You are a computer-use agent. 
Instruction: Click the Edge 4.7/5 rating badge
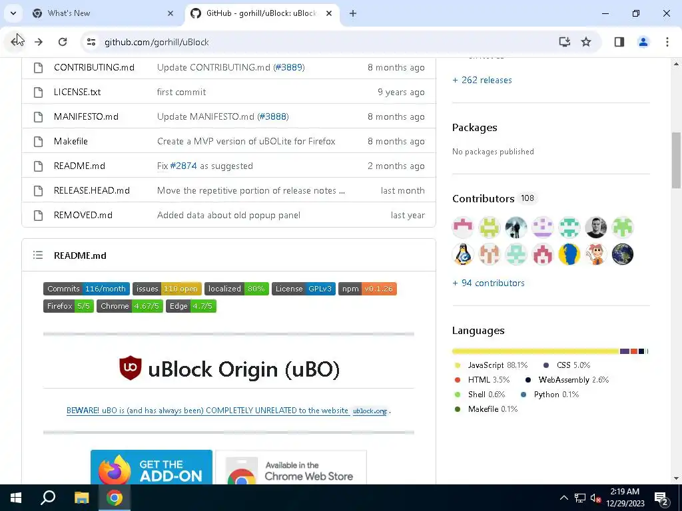[191, 306]
